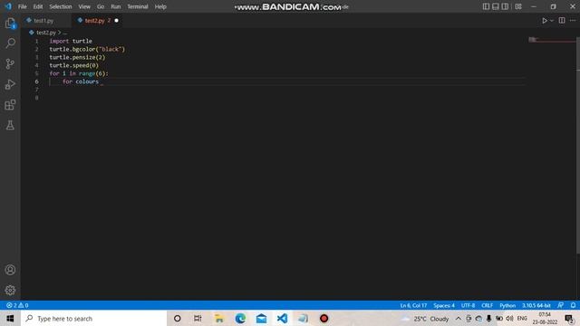Screen dimensions: 580x326
Task: Toggle primary side bar layout icon
Action: pyautogui.click(x=486, y=6)
